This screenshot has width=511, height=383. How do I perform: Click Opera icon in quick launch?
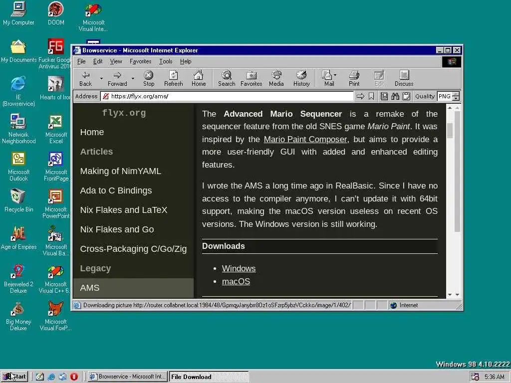(x=74, y=377)
